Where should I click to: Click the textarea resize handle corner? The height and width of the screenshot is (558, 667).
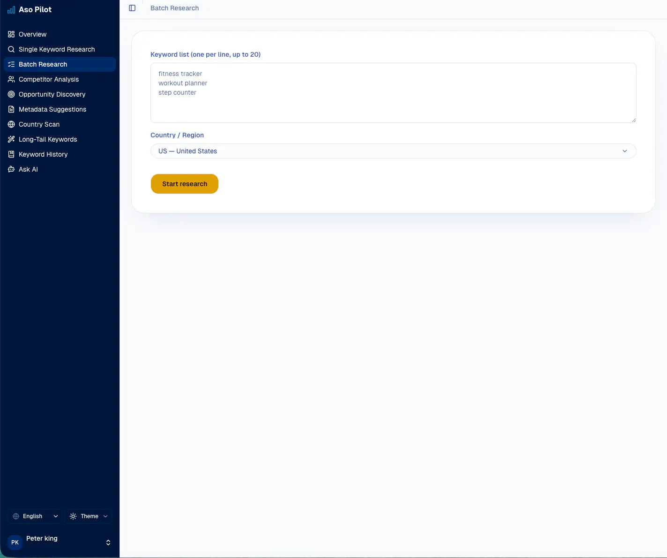tap(634, 120)
